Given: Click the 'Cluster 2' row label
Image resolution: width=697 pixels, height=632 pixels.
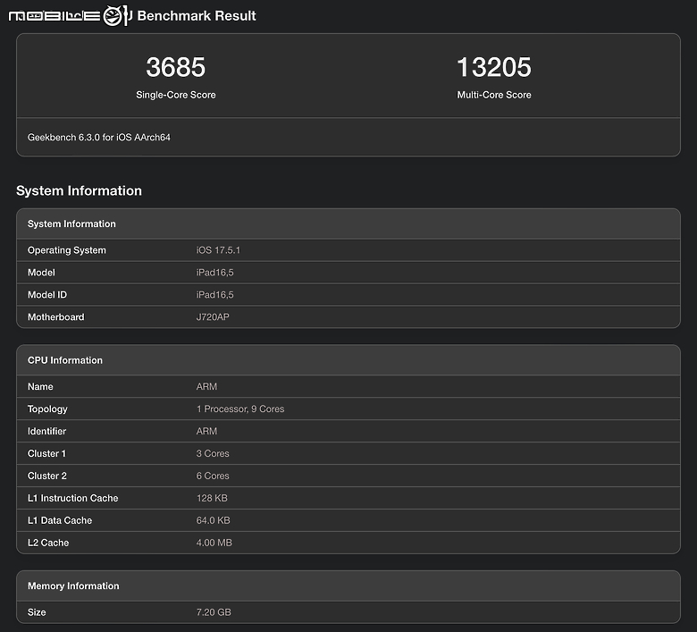Looking at the screenshot, I should (x=47, y=476).
